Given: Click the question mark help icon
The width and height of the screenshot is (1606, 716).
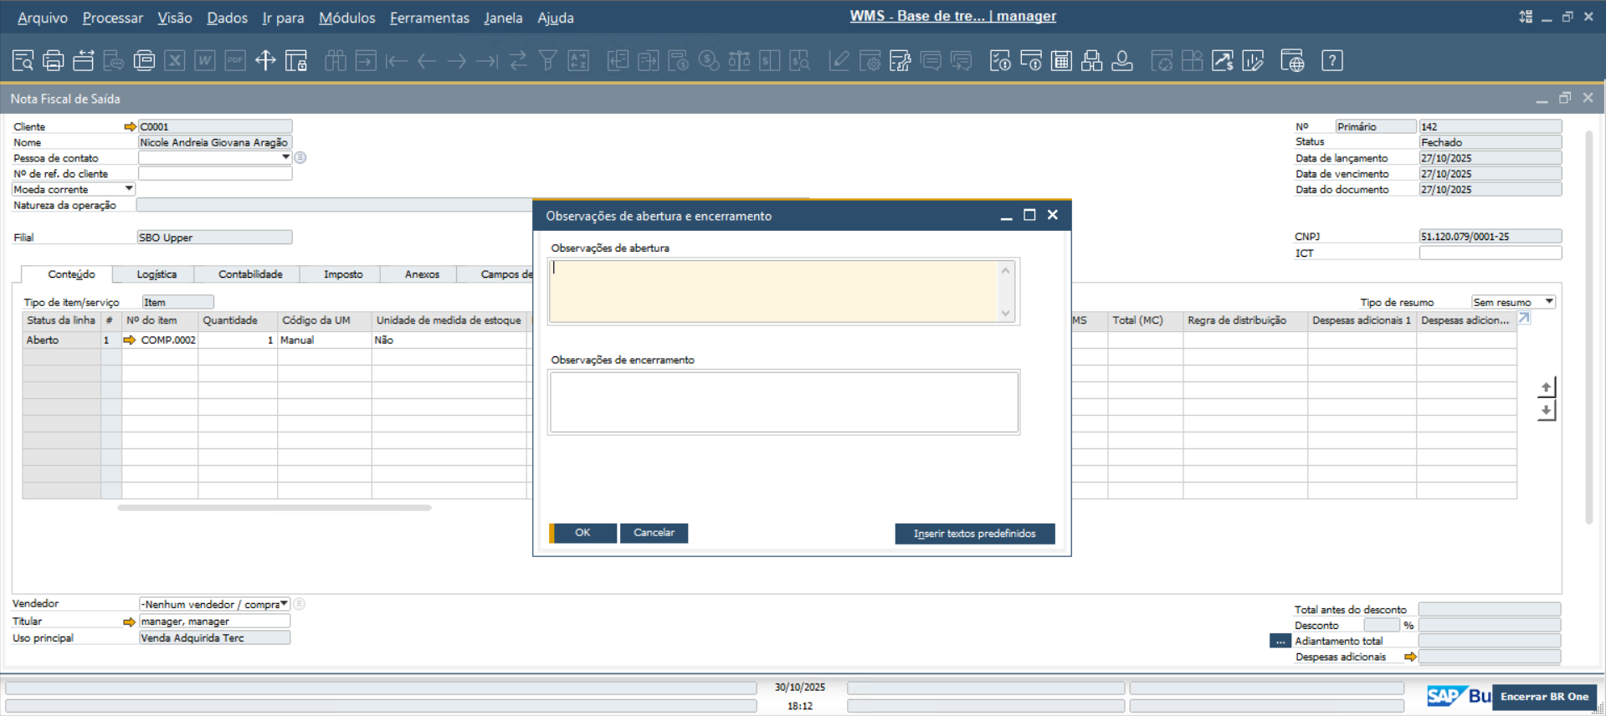Looking at the screenshot, I should pos(1331,60).
